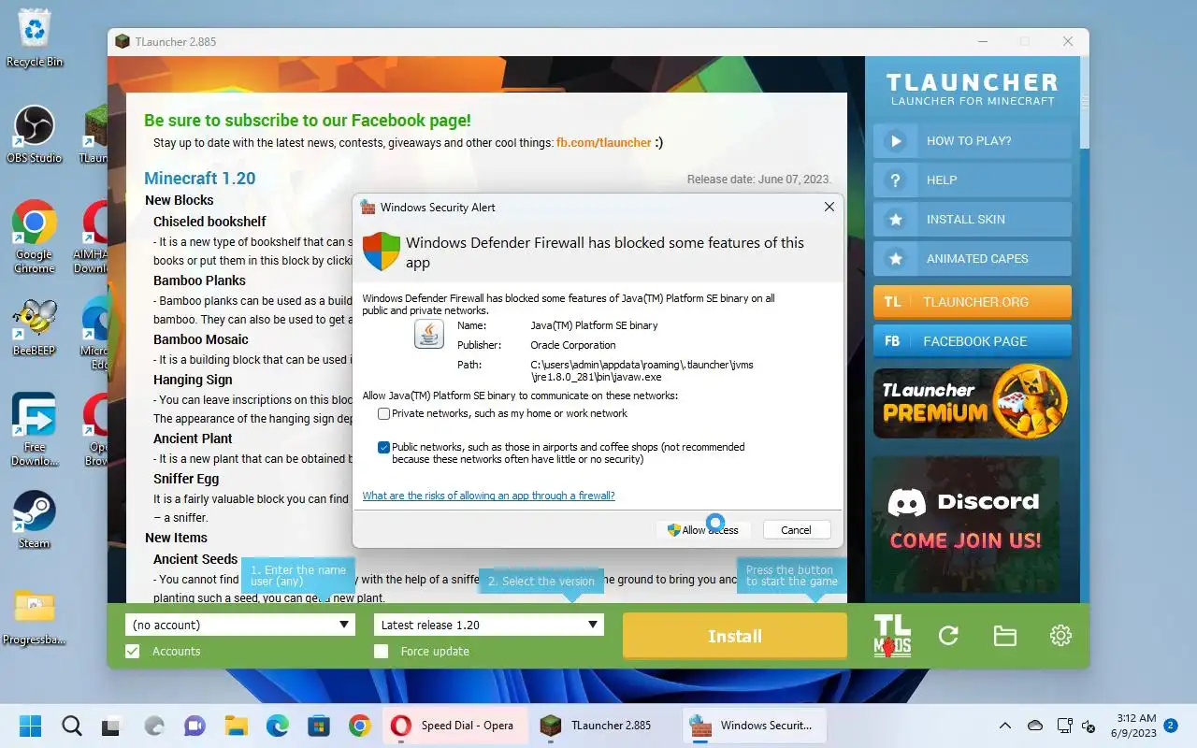Toggle the Accounts checkbox
The image size is (1197, 748).
[x=133, y=651]
